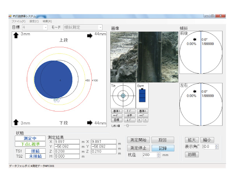
Task: Click the black arrow in the 前後 tilt gauge
Action: pos(195,39)
